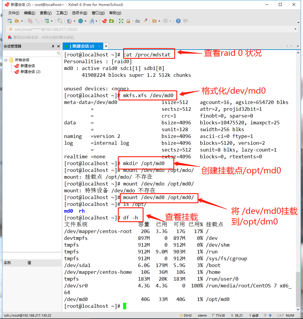The height and width of the screenshot is (319, 303).
Task: Expand dropdown beside file transfer icon
Action: (x=74, y=21)
